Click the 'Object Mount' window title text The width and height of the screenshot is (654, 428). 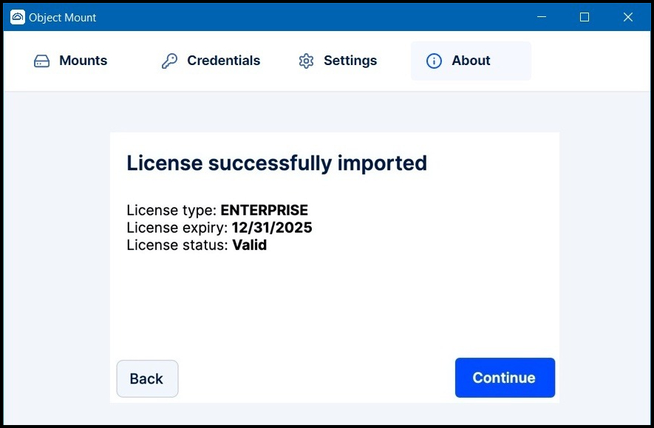[63, 17]
